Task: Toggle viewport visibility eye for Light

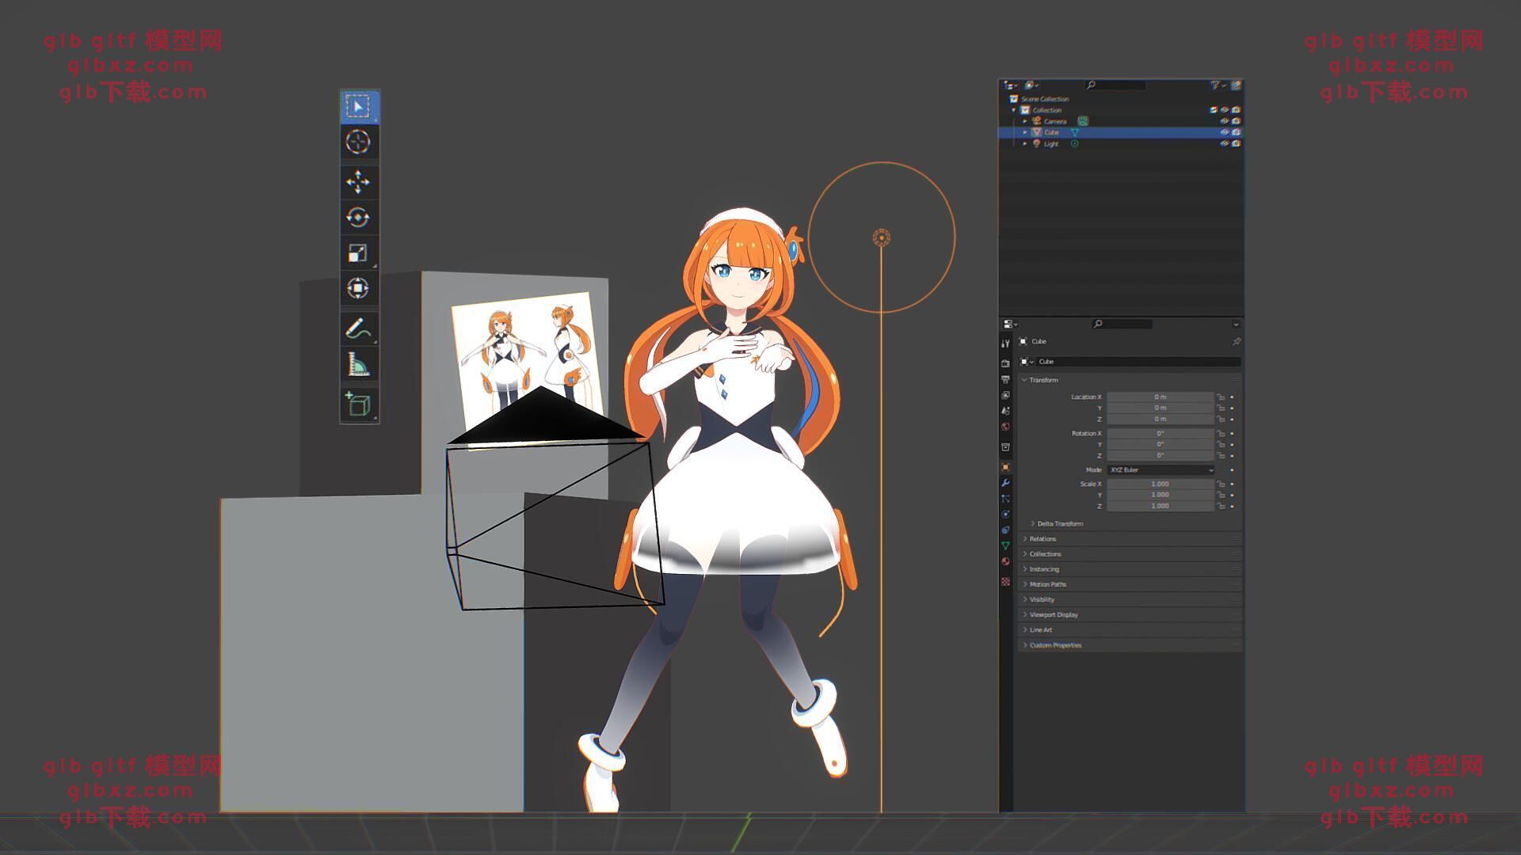Action: pos(1224,143)
